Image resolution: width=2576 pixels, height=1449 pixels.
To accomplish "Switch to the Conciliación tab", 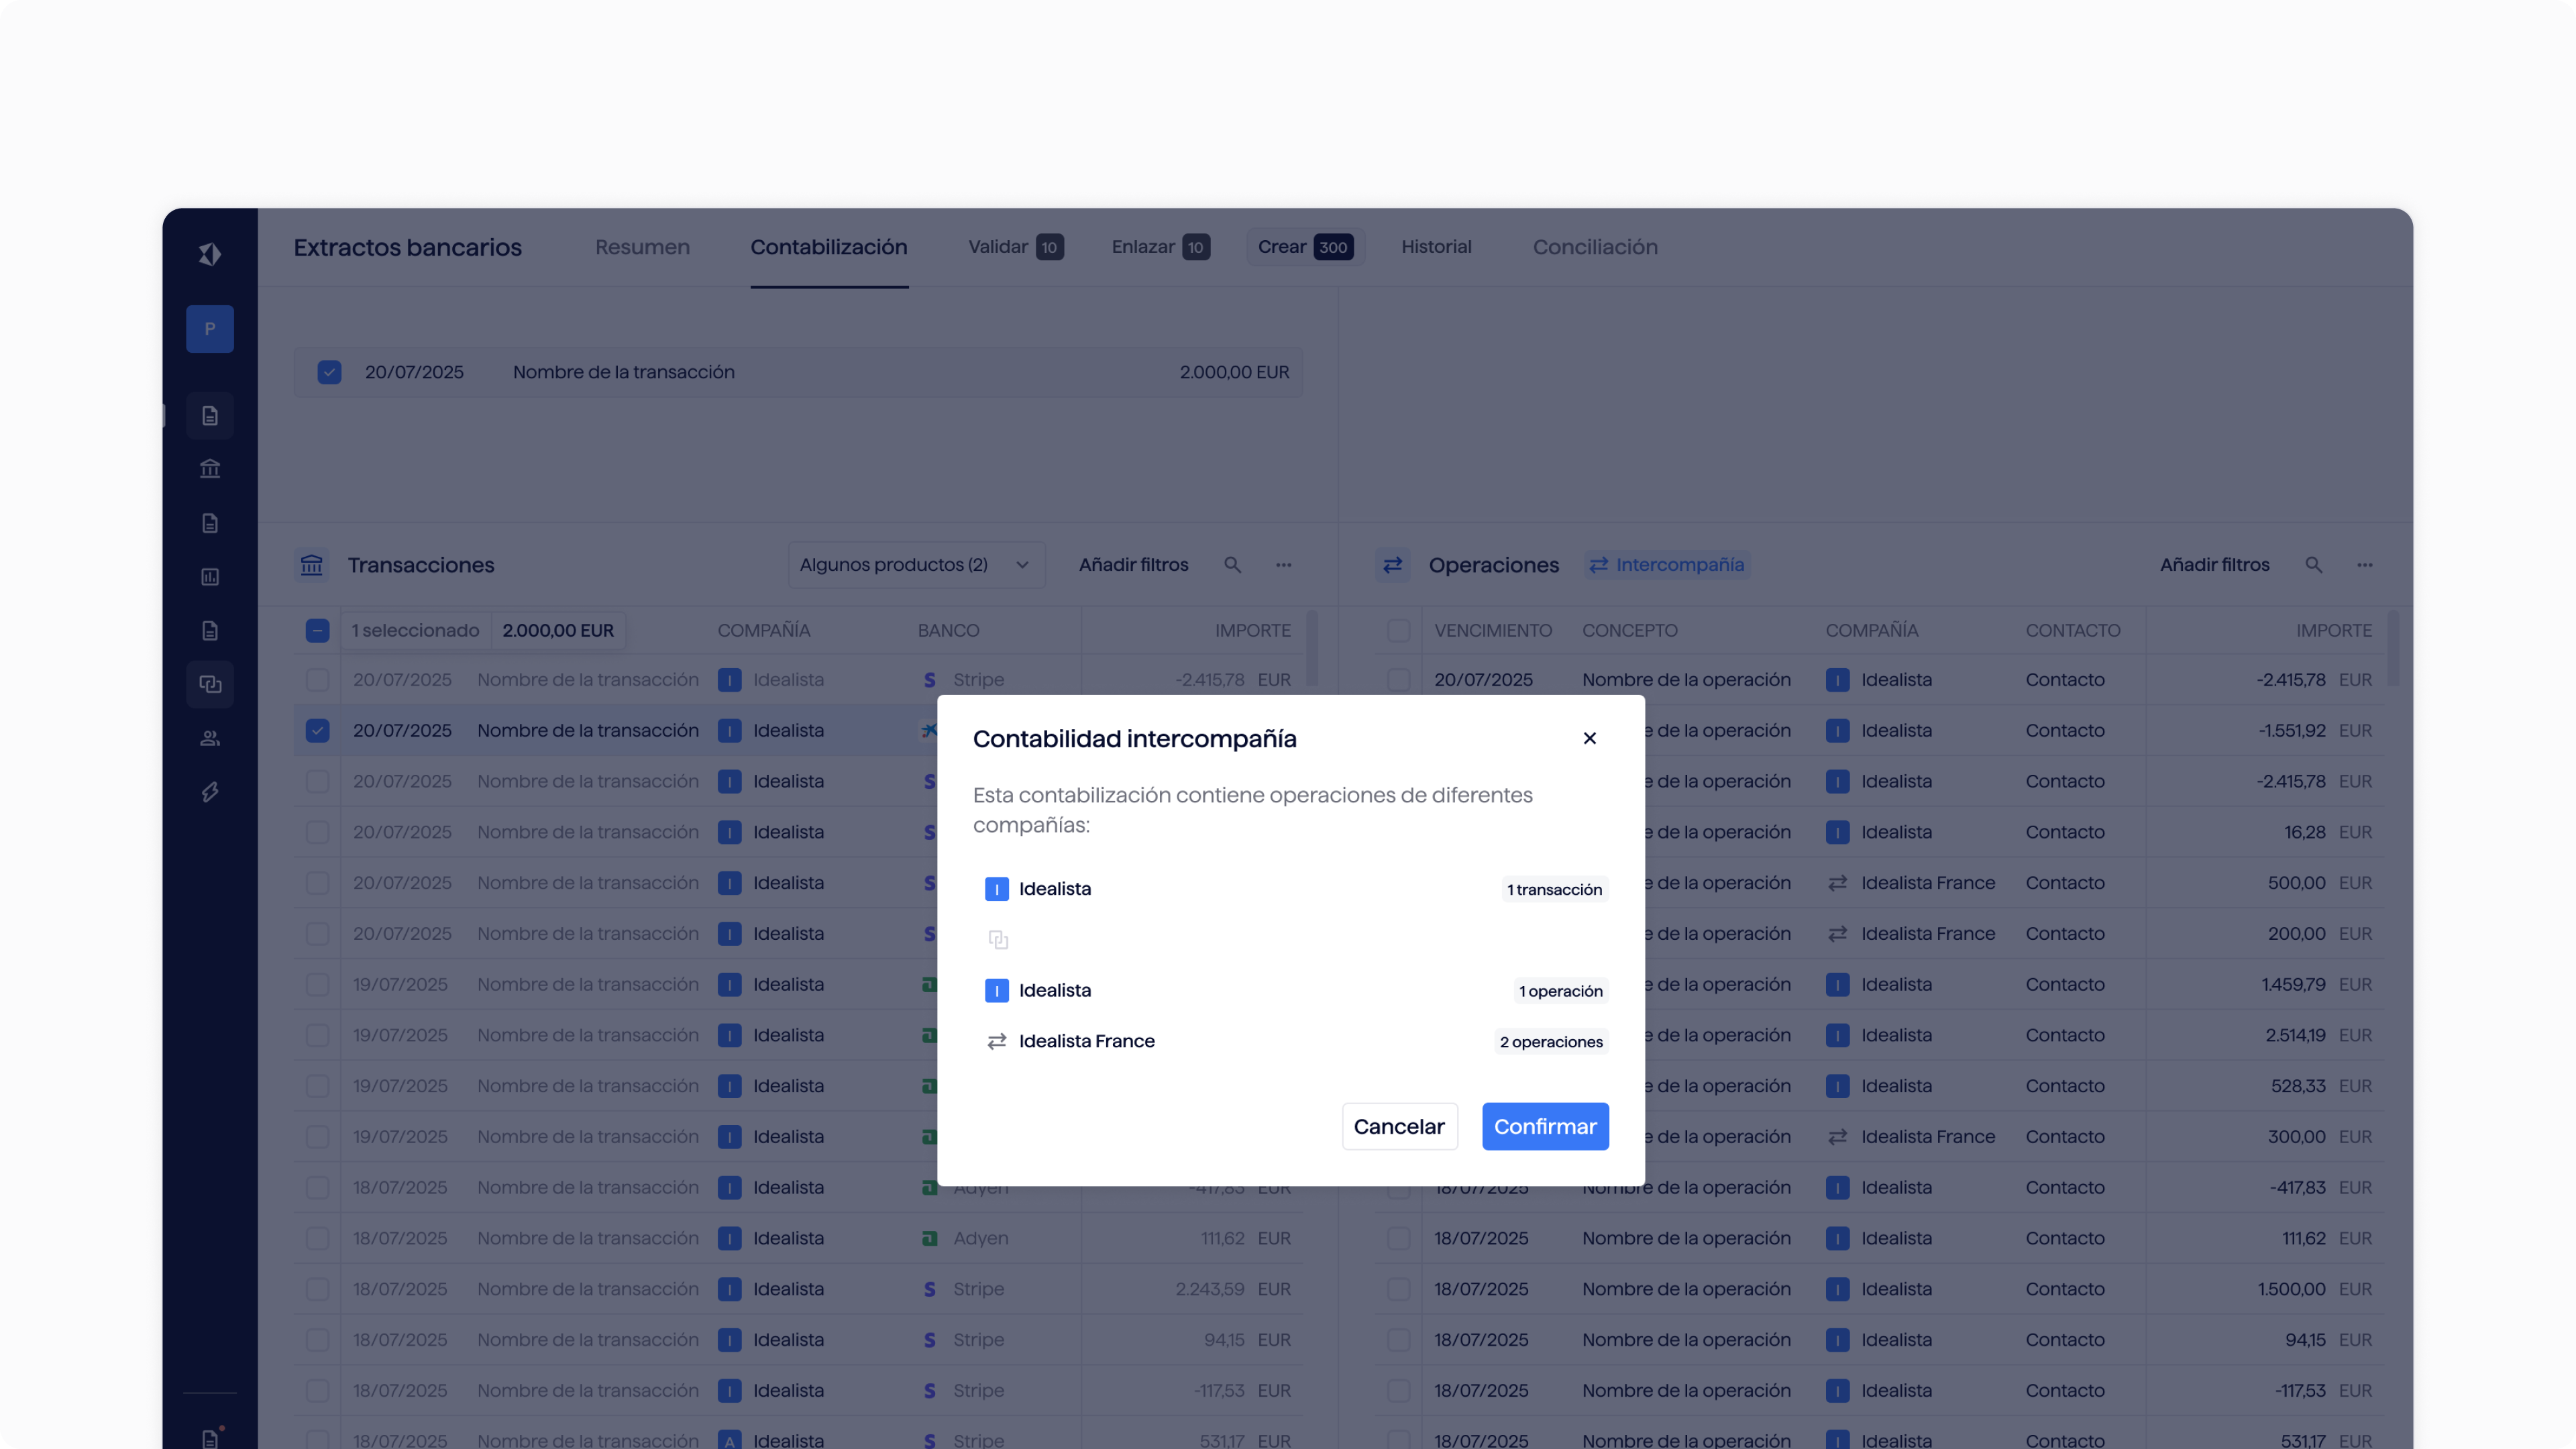I will (1595, 247).
